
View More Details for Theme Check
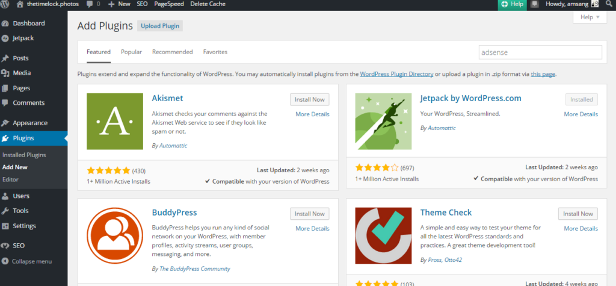click(x=581, y=229)
